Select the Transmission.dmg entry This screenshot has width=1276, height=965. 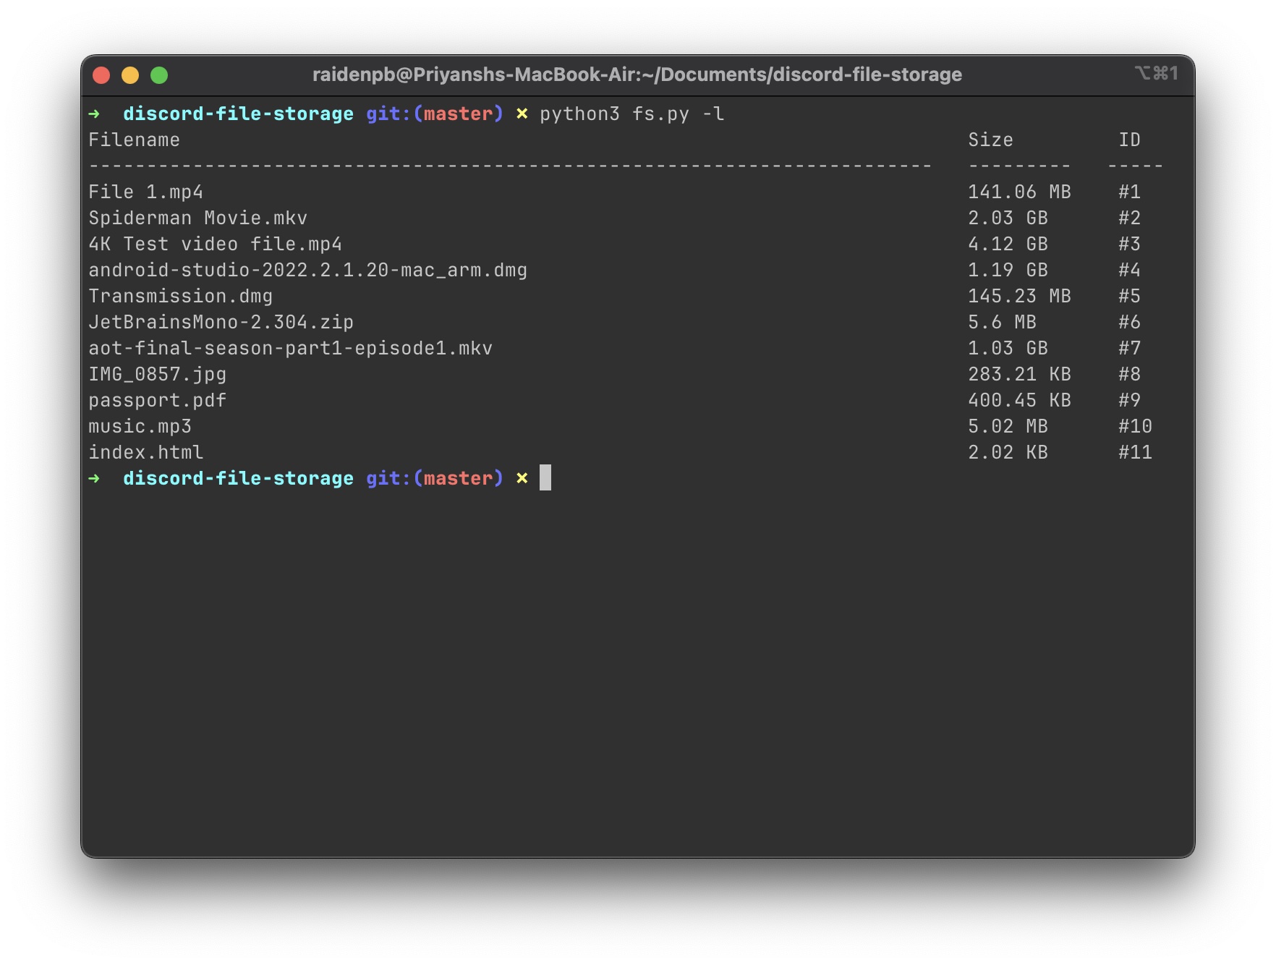tap(180, 296)
